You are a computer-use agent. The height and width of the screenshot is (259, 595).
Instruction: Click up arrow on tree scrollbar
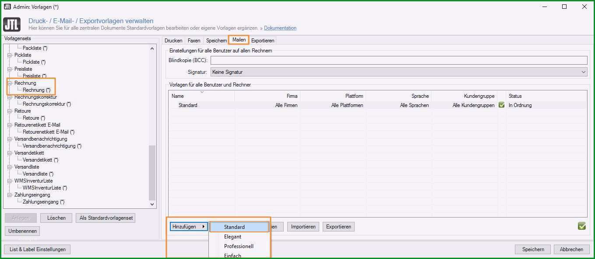[152, 49]
